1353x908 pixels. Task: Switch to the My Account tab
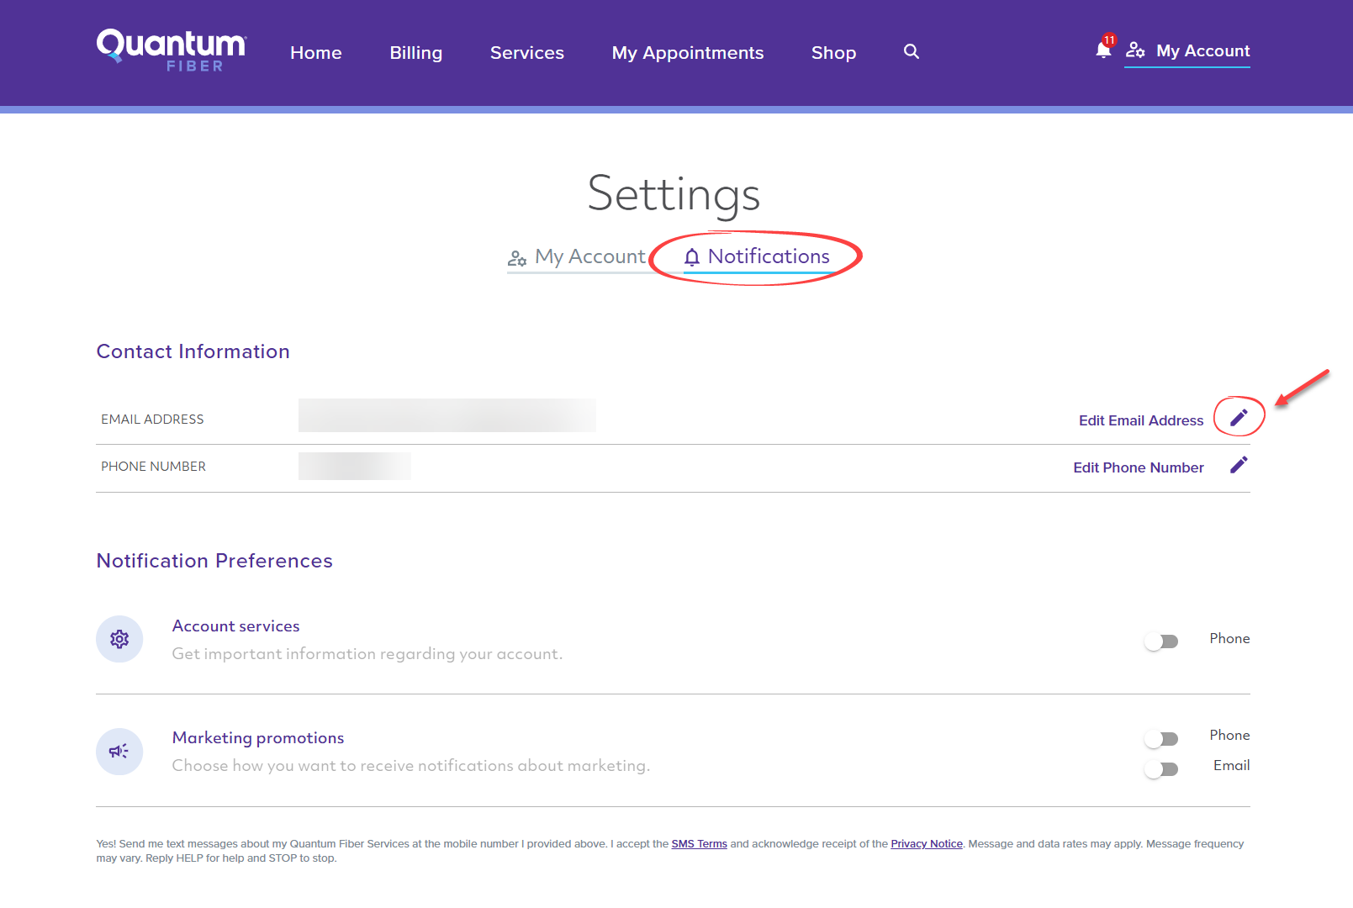(x=589, y=256)
